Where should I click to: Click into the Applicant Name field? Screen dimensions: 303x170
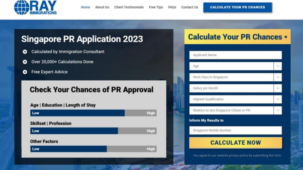click(235, 55)
